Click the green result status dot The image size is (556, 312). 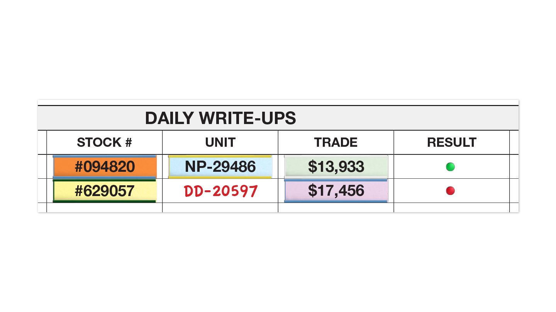pyautogui.click(x=450, y=167)
